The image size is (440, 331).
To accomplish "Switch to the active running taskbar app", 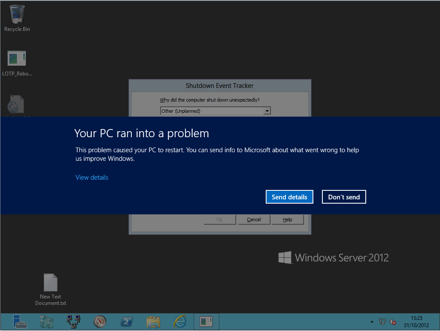I will point(206,321).
